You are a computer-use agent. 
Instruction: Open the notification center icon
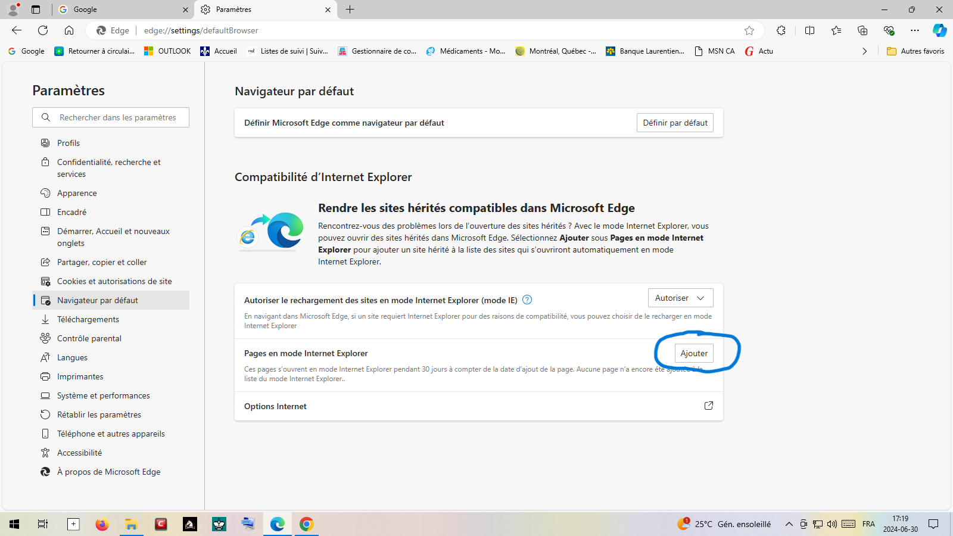click(933, 524)
